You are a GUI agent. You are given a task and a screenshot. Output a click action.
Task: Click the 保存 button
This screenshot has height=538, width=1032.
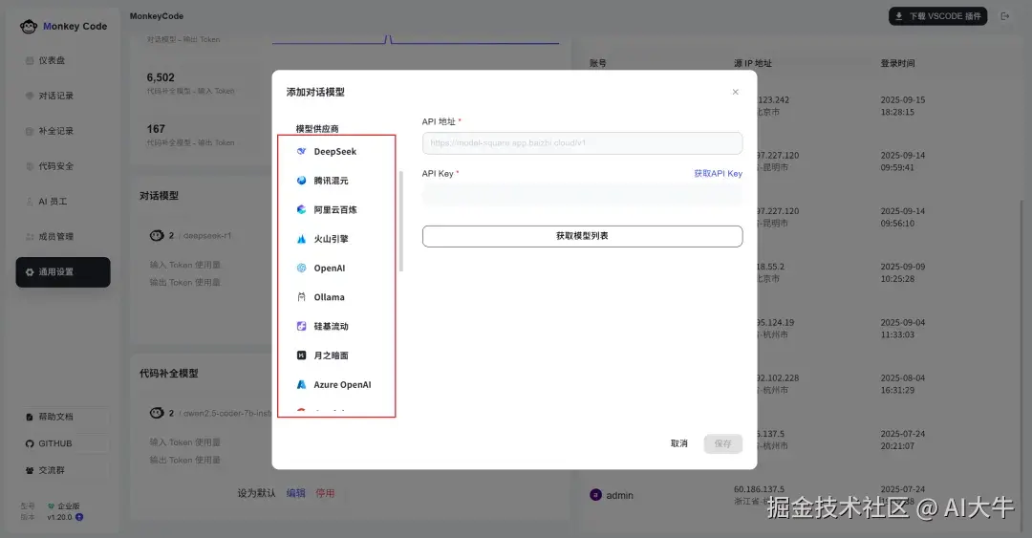point(722,443)
